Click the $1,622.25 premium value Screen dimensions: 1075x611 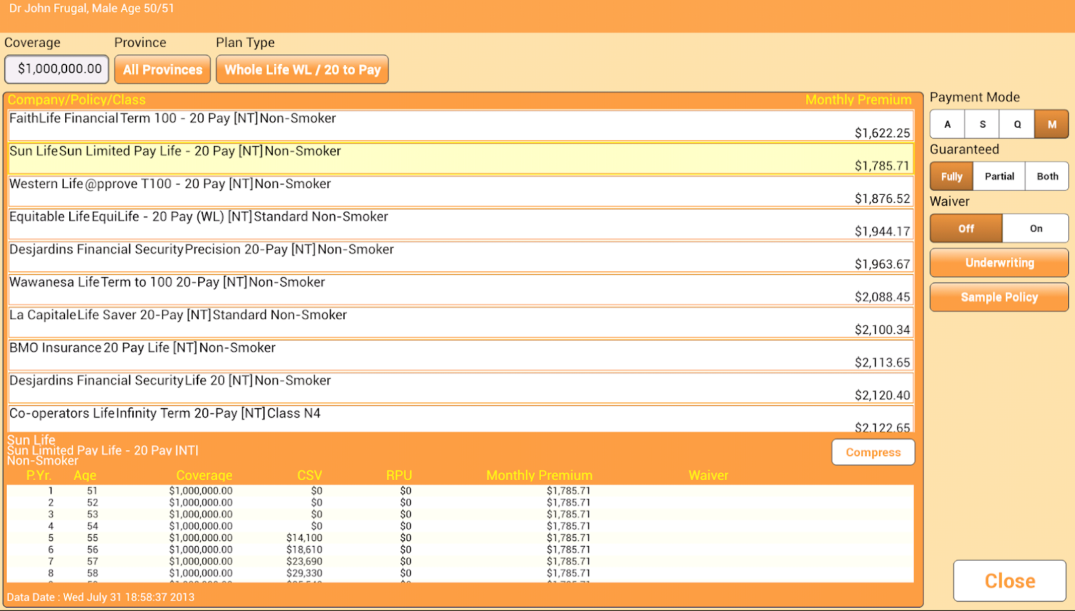point(882,133)
